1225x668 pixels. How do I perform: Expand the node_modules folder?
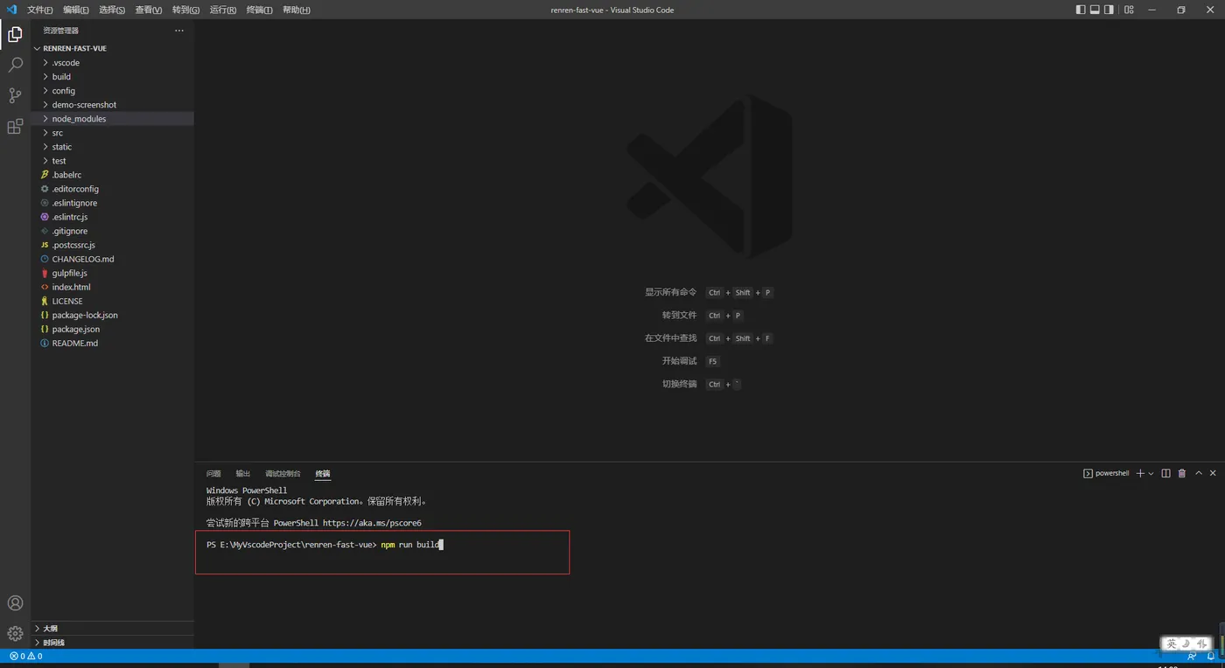pos(112,119)
